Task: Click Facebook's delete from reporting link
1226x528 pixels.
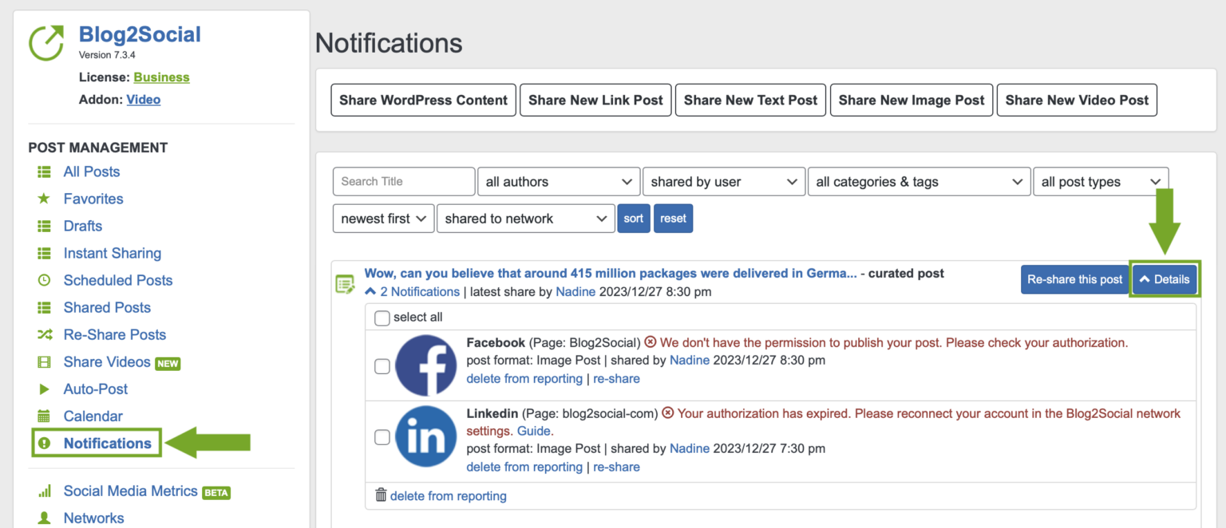Action: pyautogui.click(x=524, y=379)
